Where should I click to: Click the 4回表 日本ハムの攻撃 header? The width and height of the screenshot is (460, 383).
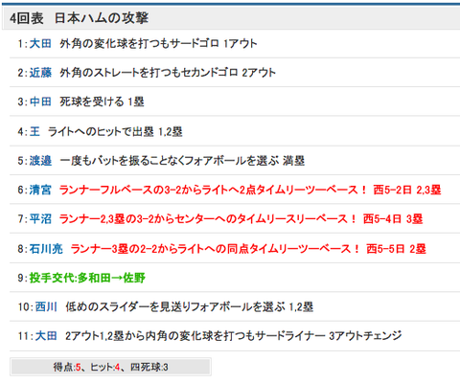[231, 18]
